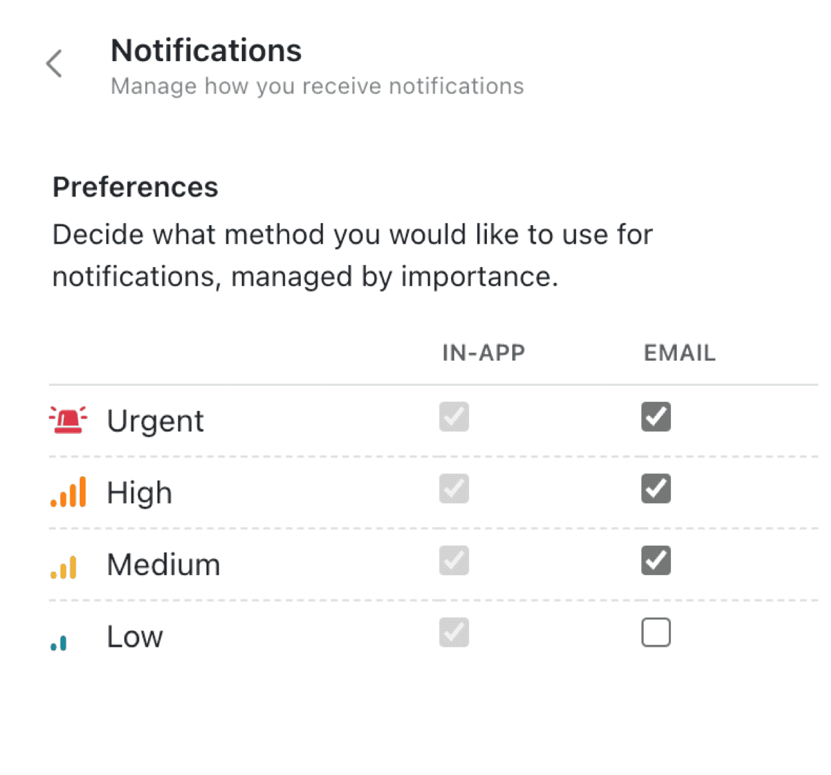Enable Email for Low notifications
Viewport: 831px width, 775px height.
point(656,632)
